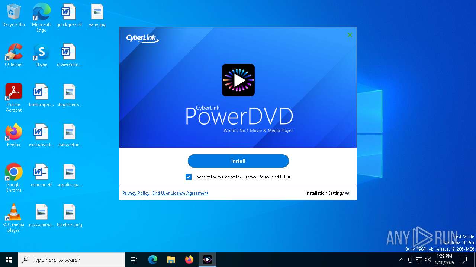Open the network status tray icon

[419, 260]
